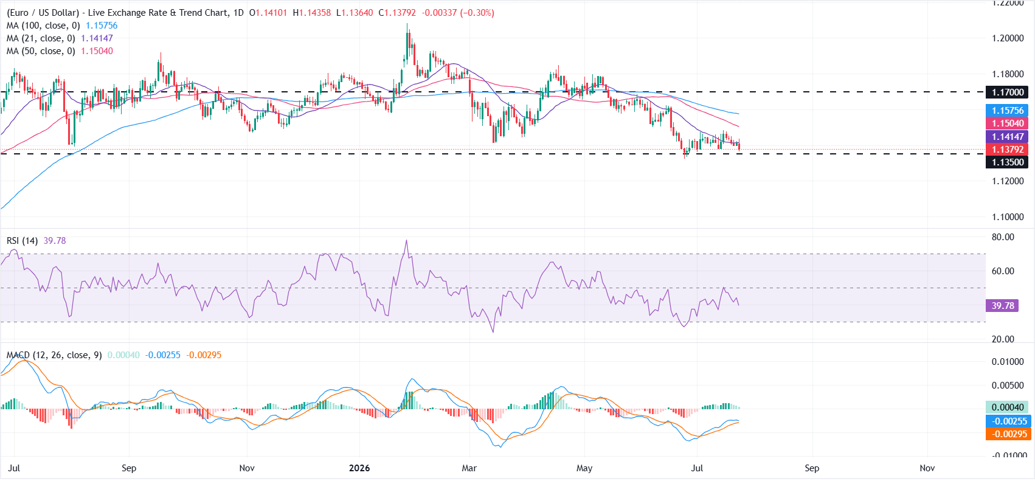The image size is (1035, 481).
Task: Click the first Sep label on the time axis
Action: (x=129, y=468)
